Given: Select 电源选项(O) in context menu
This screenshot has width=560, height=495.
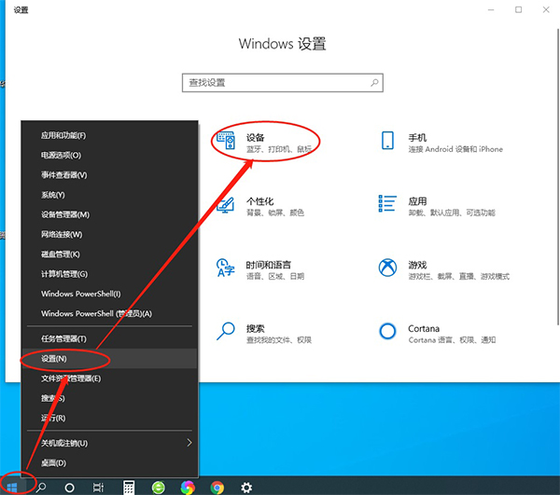Looking at the screenshot, I should click(109, 155).
